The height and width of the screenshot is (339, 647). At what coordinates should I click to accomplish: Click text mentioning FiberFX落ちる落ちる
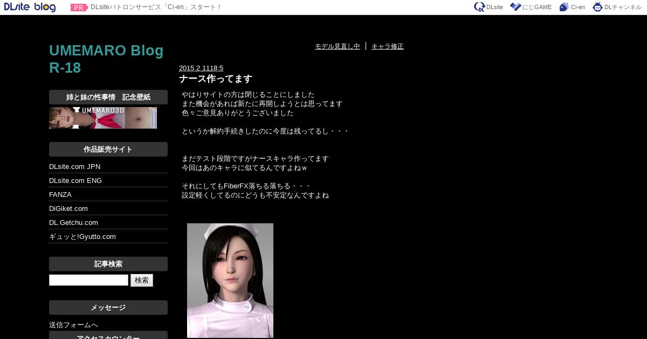[x=246, y=186]
